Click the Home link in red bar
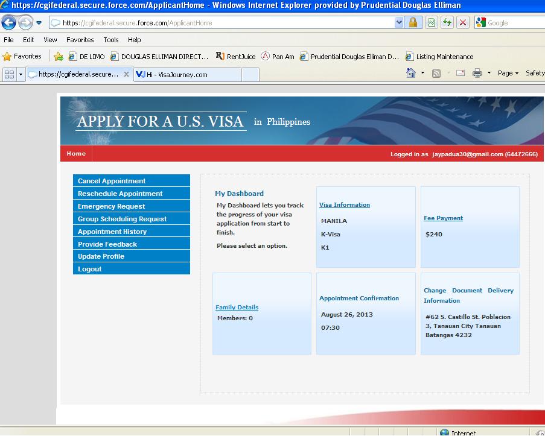The height and width of the screenshot is (436, 545). pyautogui.click(x=76, y=154)
